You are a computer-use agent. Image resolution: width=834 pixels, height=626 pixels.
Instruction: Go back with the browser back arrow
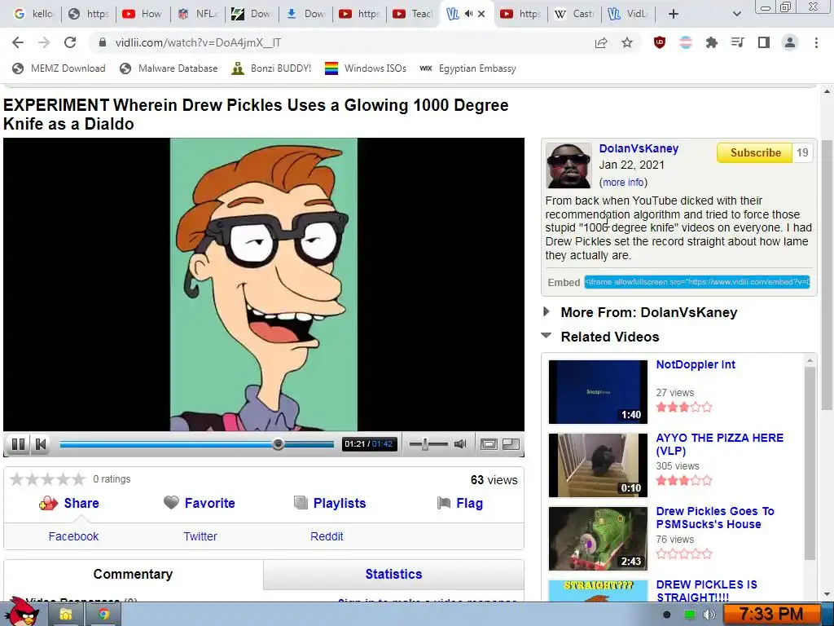pyautogui.click(x=18, y=42)
